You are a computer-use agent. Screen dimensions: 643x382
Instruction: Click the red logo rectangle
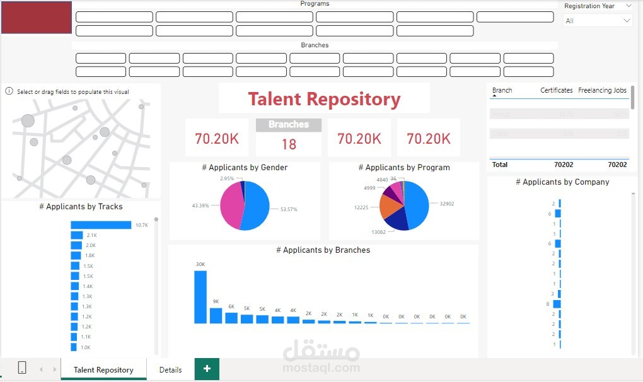click(x=37, y=17)
